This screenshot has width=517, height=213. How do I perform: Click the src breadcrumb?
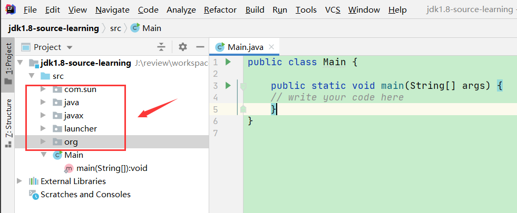click(x=115, y=28)
